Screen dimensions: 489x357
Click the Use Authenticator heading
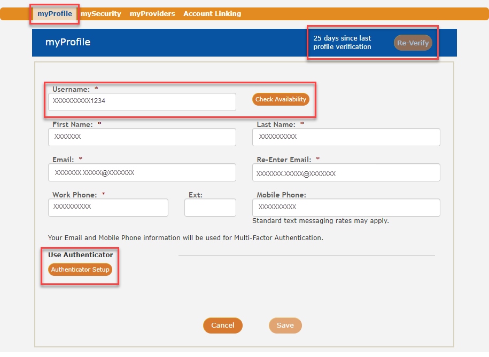pos(81,255)
